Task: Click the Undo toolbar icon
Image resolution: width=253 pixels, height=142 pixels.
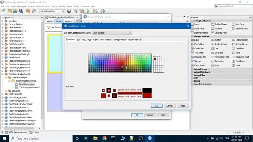Action: point(28,11)
